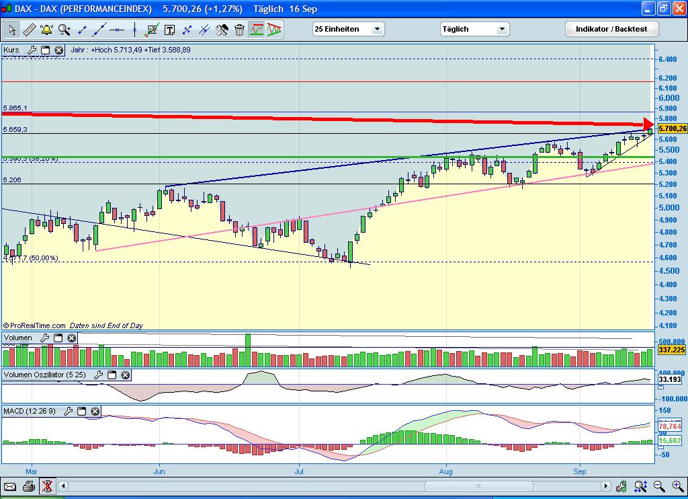688x499 pixels.
Task: Click the Sep label on the time axis
Action: click(x=579, y=471)
